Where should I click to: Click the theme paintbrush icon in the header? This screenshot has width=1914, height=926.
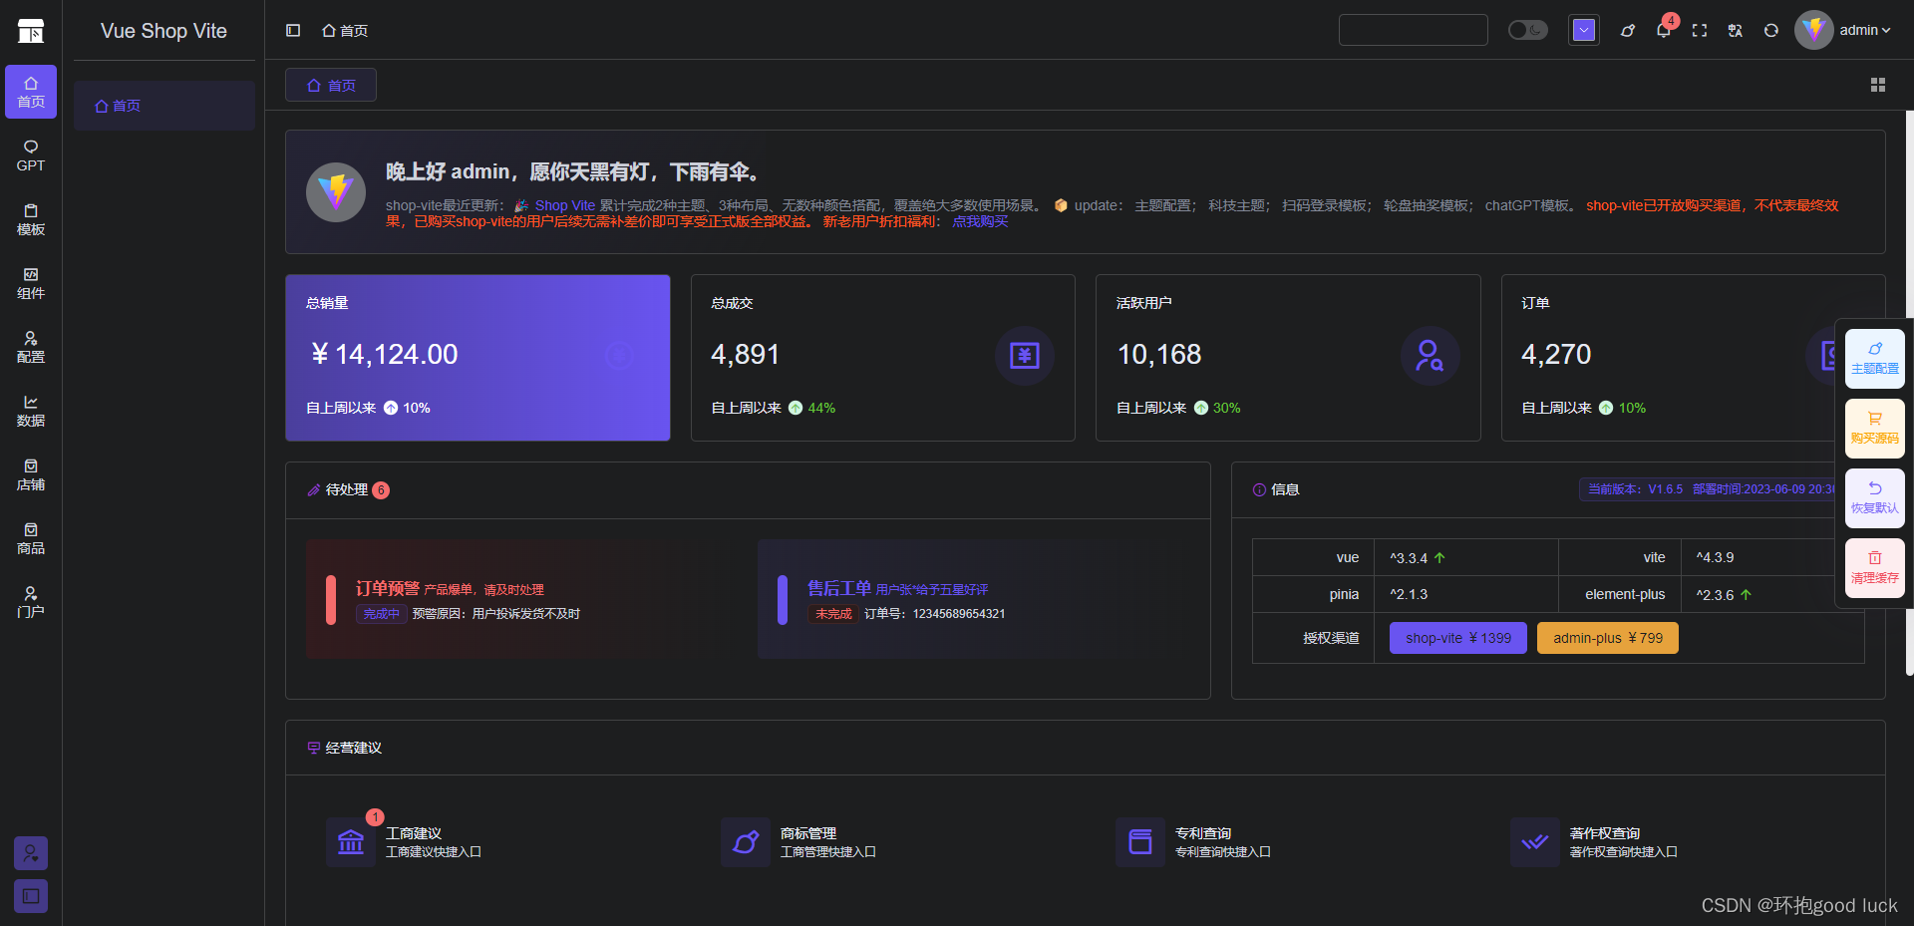(x=1627, y=30)
